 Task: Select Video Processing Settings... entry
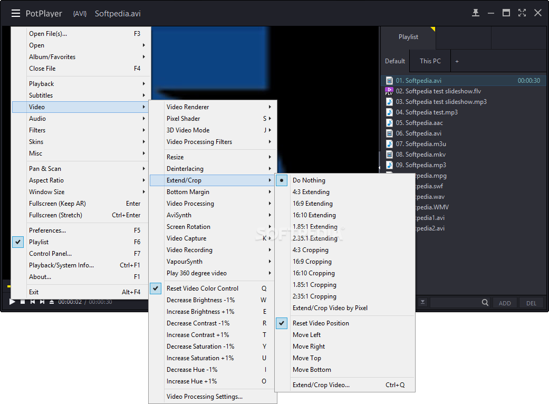coord(213,396)
